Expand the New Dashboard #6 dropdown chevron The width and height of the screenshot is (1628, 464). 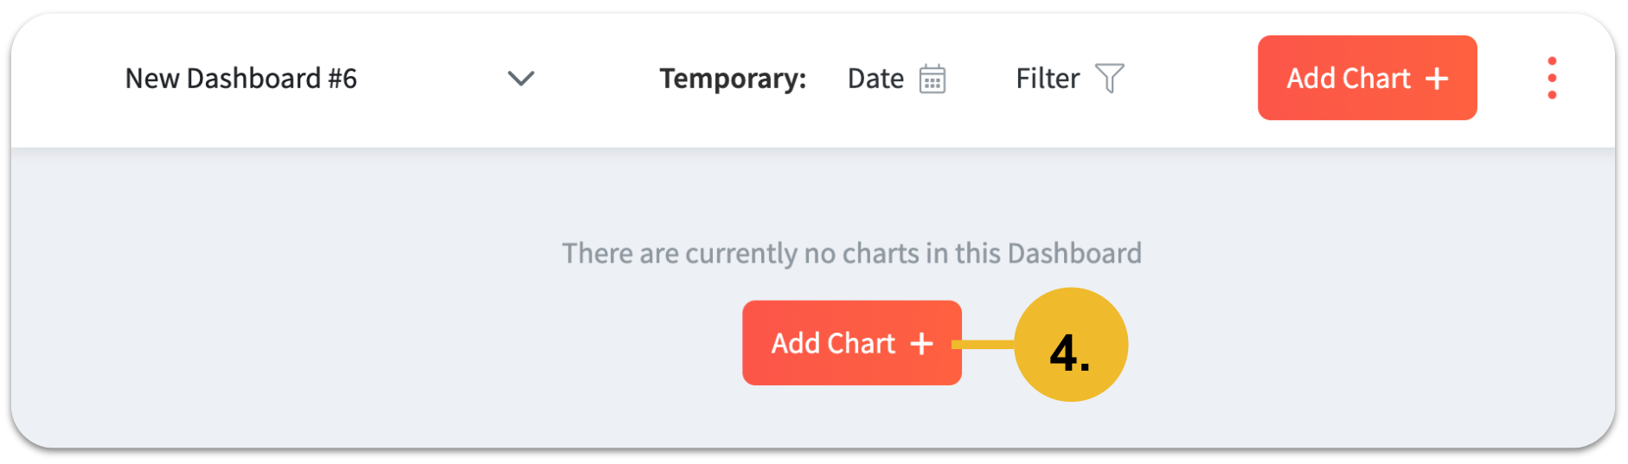point(521,79)
